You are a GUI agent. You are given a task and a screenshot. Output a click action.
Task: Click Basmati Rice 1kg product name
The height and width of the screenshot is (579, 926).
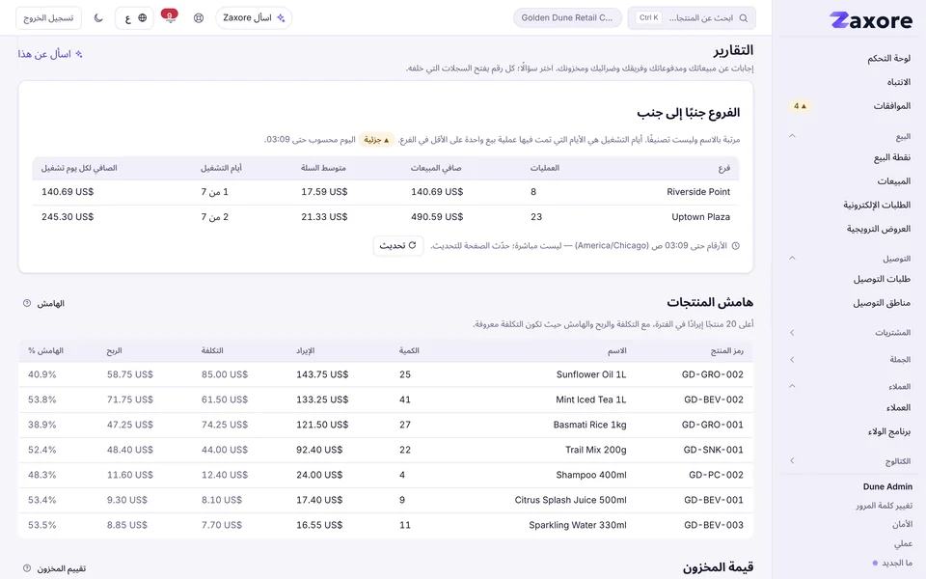pyautogui.click(x=590, y=425)
